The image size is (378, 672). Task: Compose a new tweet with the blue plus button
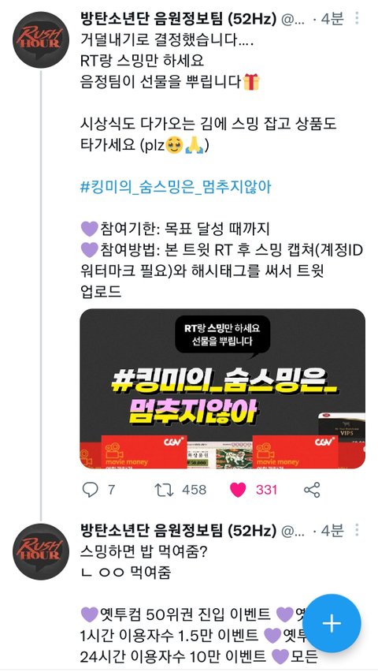[x=332, y=624]
